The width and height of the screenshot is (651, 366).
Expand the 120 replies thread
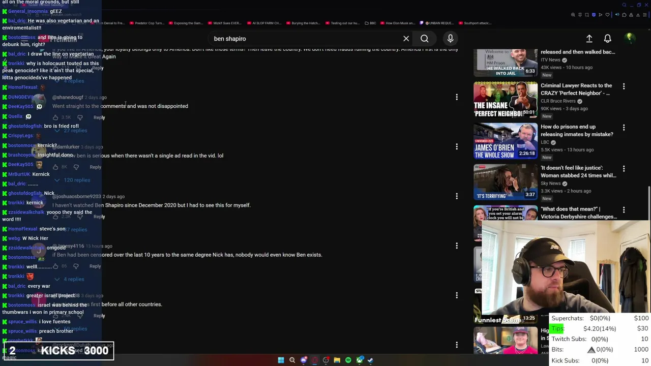pos(72,180)
